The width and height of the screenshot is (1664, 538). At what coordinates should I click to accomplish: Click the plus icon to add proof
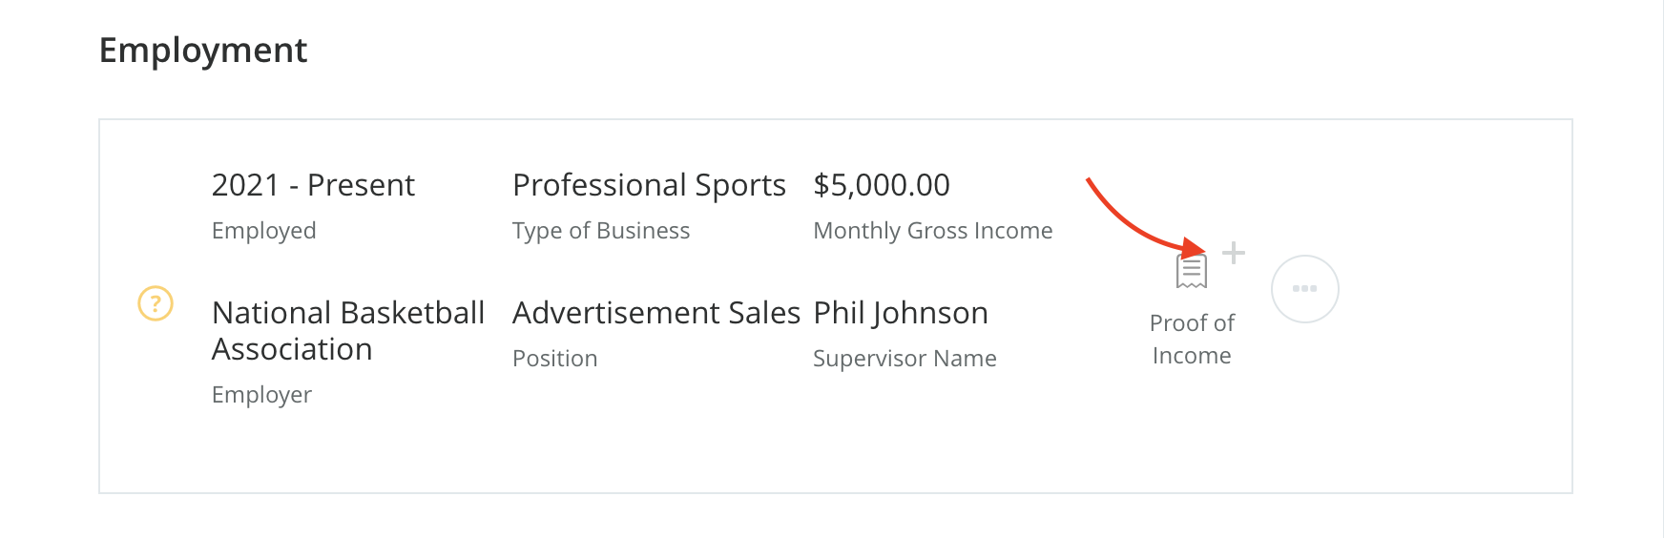tap(1234, 253)
